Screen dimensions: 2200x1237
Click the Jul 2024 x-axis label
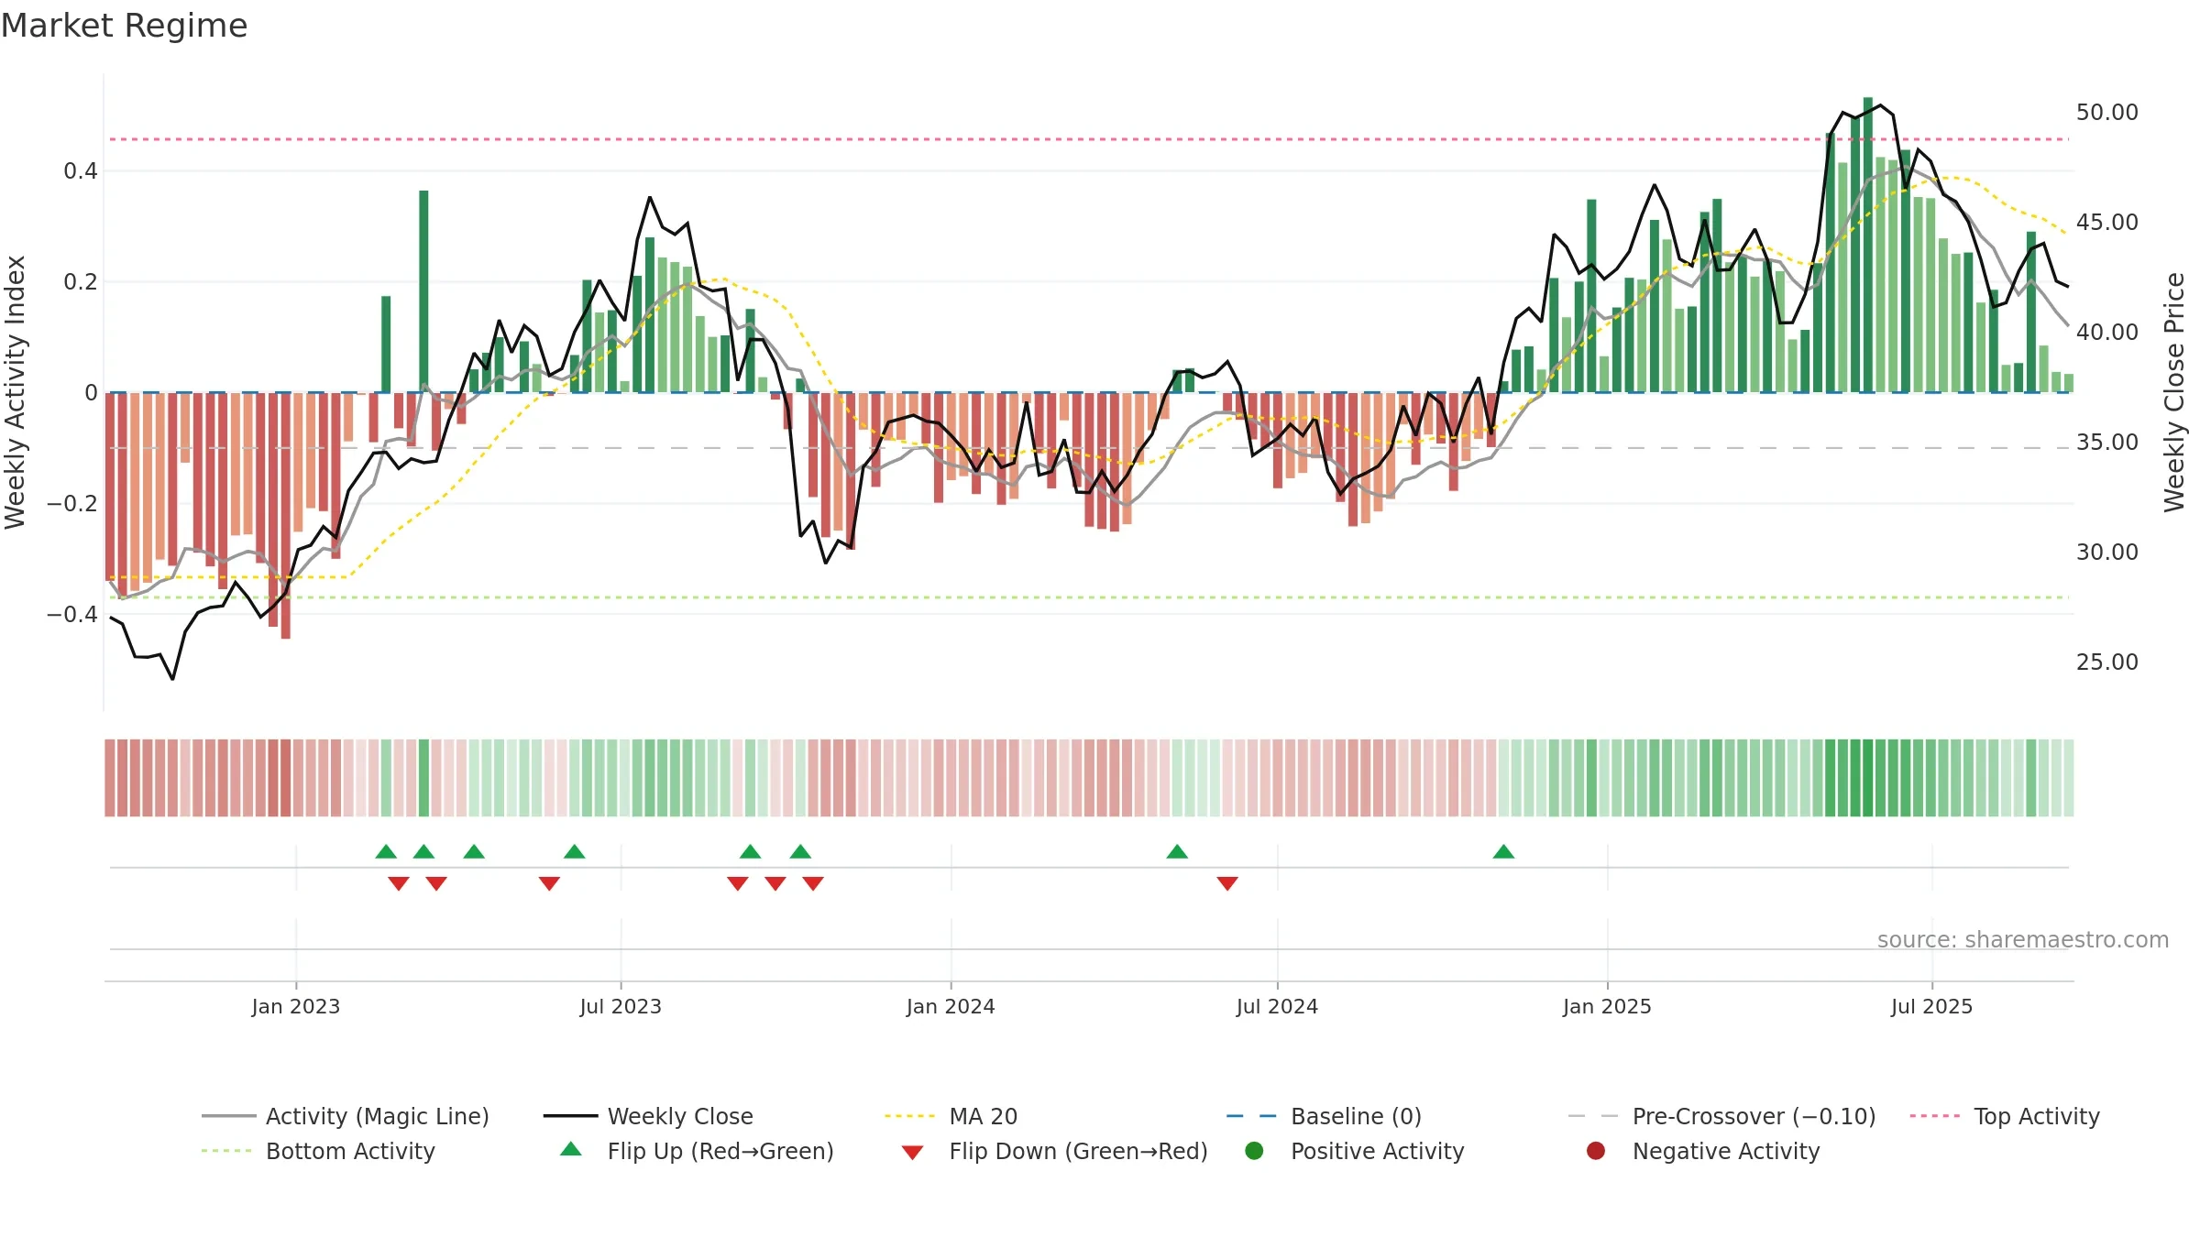pyautogui.click(x=1277, y=1006)
